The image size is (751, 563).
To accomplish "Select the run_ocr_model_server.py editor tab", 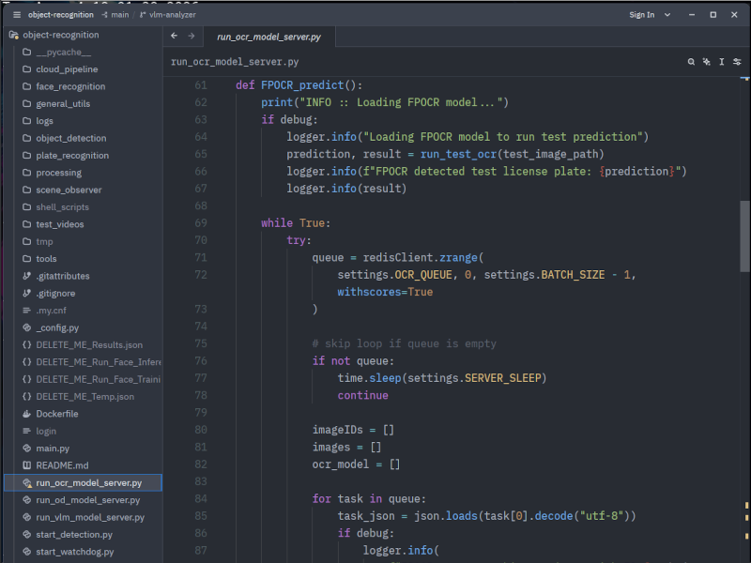I will click(268, 37).
